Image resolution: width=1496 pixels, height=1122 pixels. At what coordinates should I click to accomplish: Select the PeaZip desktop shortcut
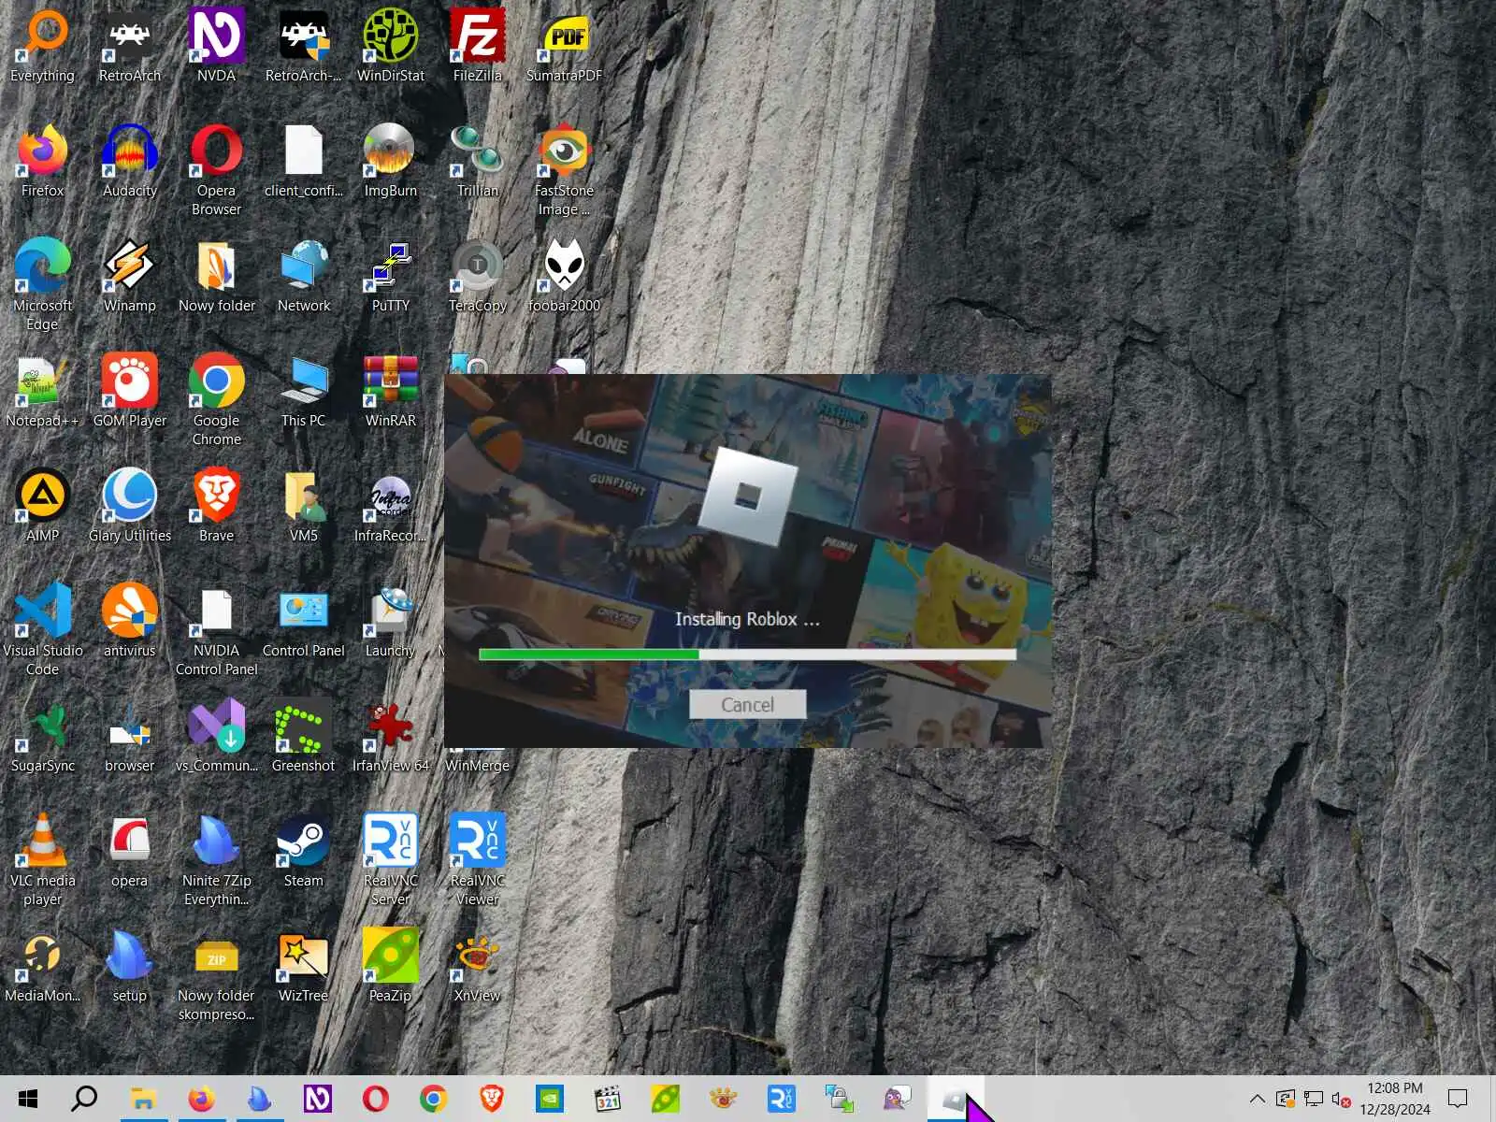point(390,966)
